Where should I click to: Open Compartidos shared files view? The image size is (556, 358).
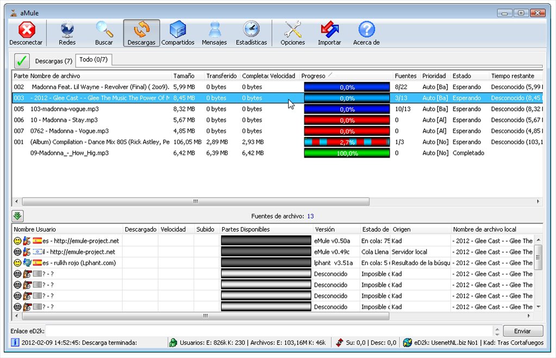(178, 33)
